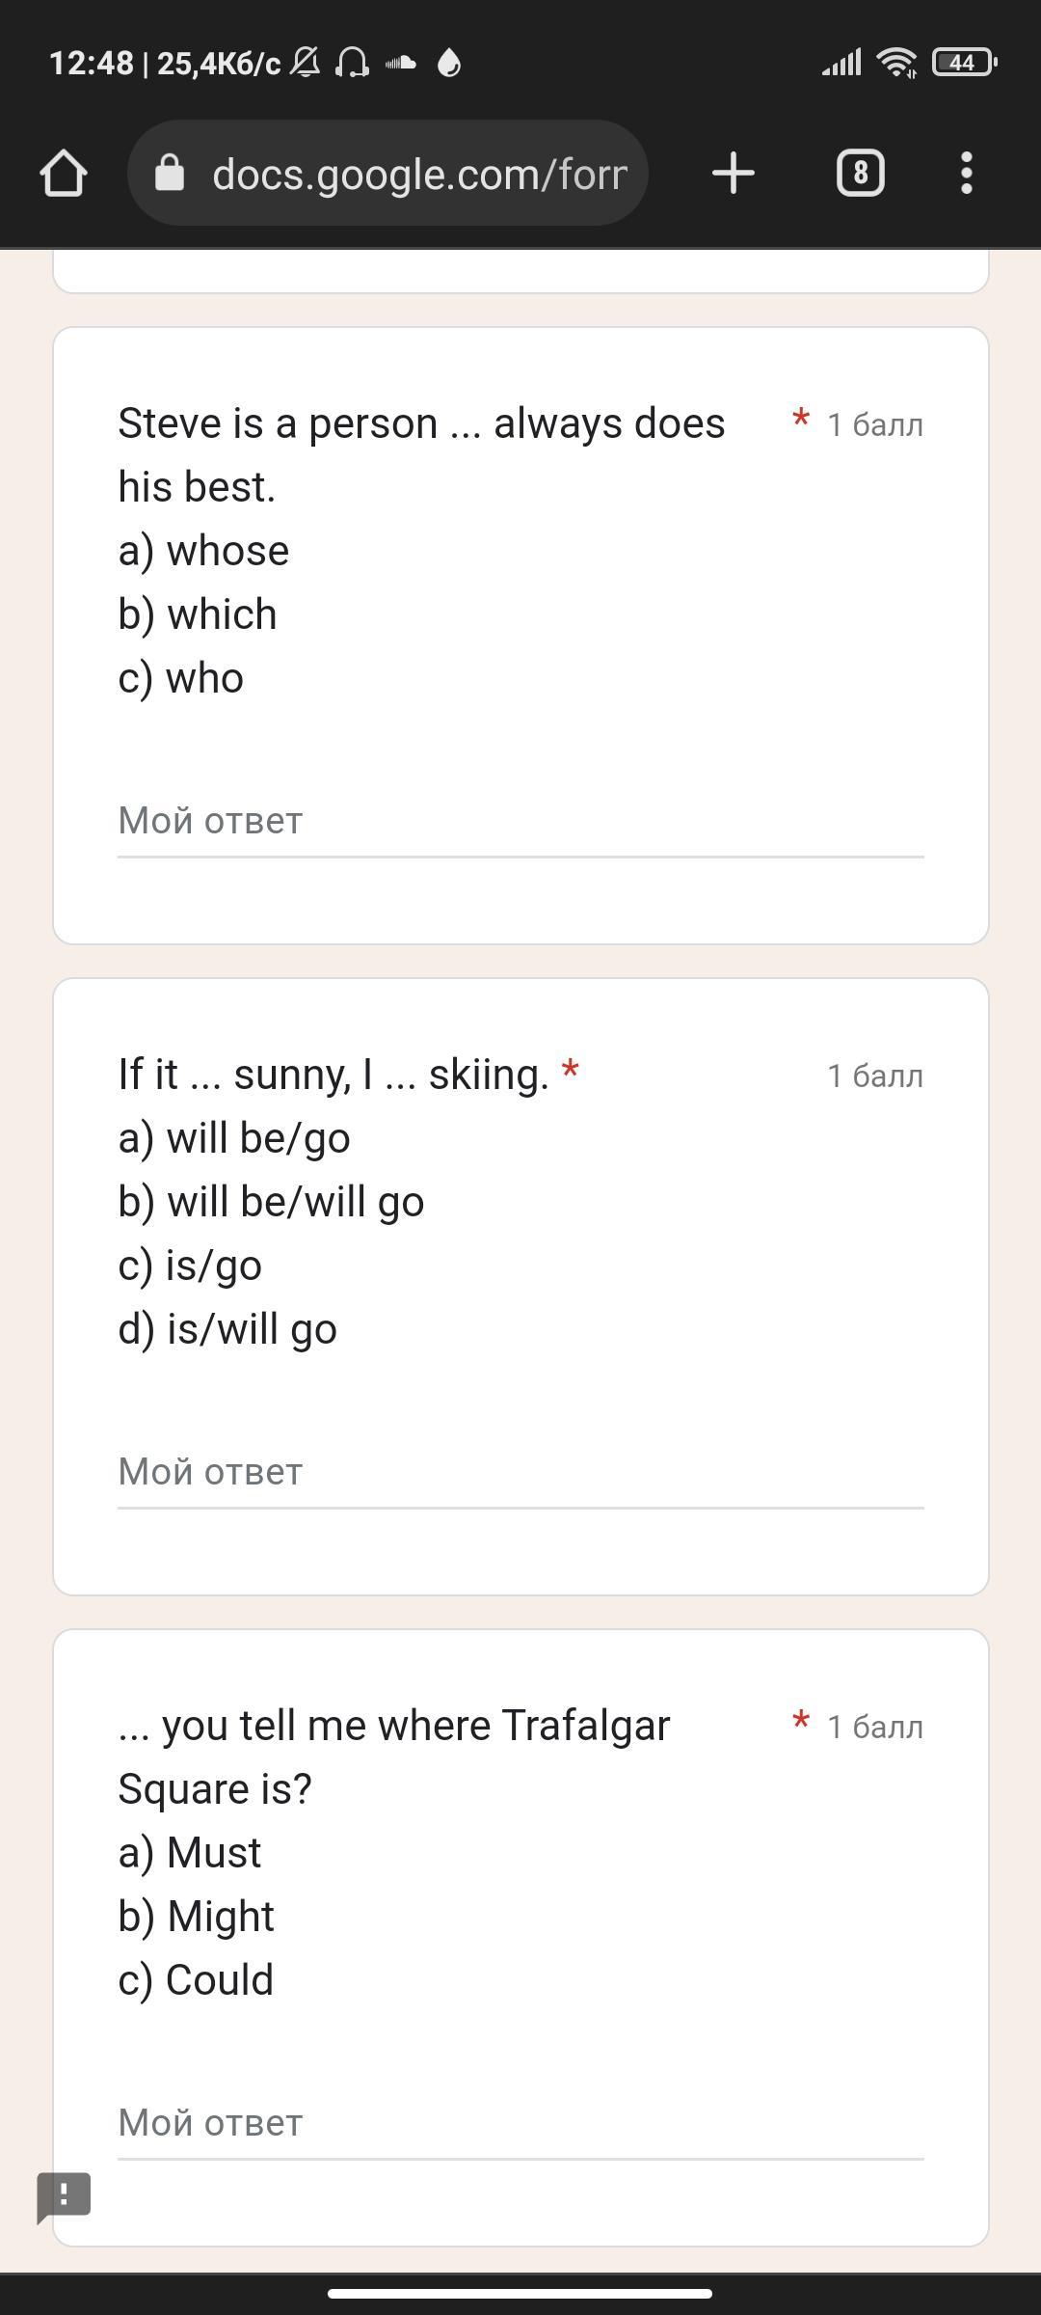Tap the 'Steve is a person' question text
This screenshot has width=1041, height=2315.
coord(421,454)
